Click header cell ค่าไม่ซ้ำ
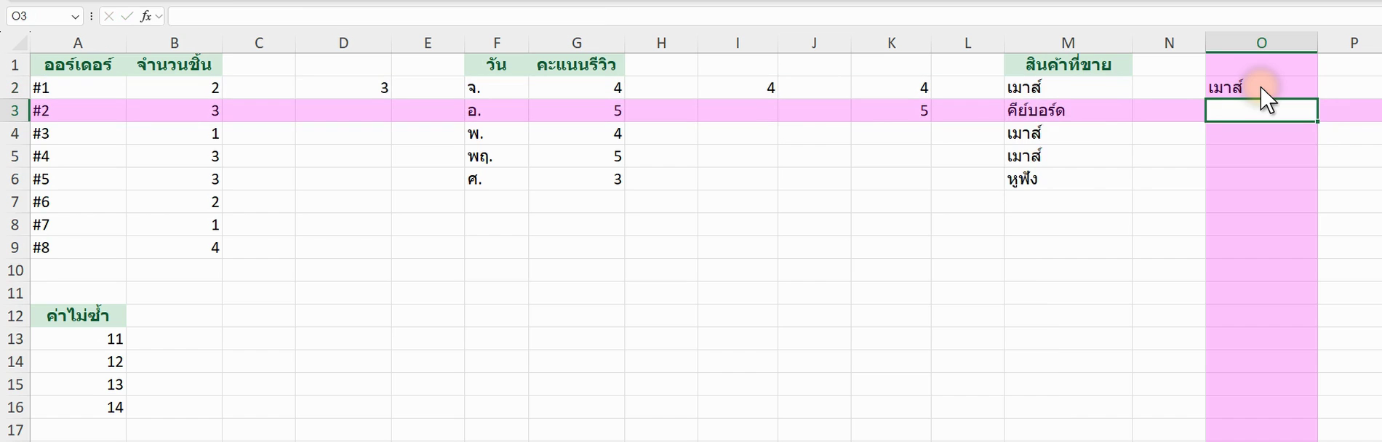The height and width of the screenshot is (442, 1382). (x=78, y=316)
